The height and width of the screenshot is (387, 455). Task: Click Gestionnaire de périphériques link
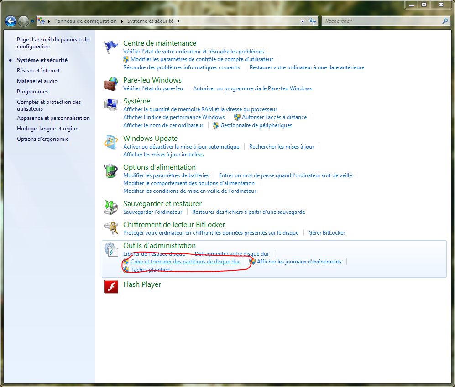point(256,125)
